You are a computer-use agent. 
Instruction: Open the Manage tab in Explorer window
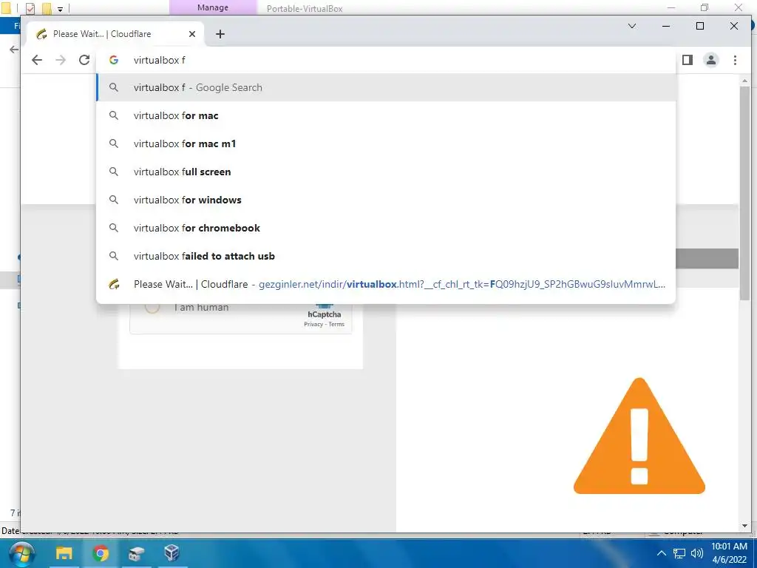tap(213, 7)
